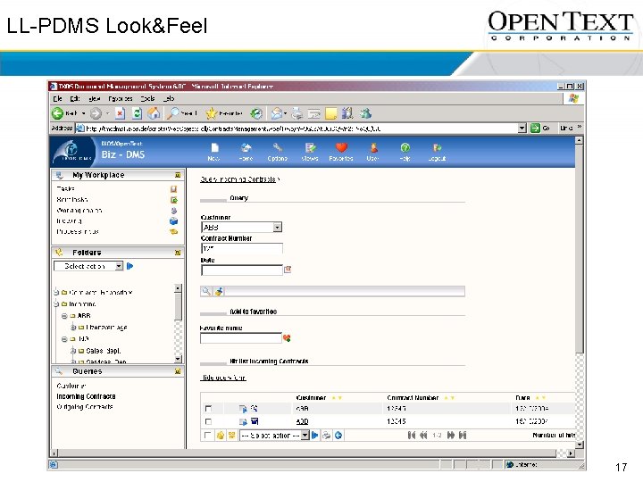Click the Word document icon in second result row
The width and height of the screenshot is (643, 482).
click(x=255, y=421)
